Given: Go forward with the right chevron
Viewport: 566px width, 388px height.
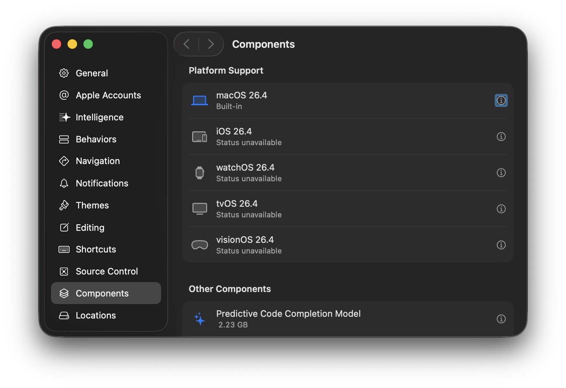Looking at the screenshot, I should (211, 44).
